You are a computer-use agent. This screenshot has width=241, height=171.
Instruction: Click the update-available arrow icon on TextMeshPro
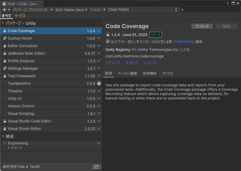(99, 83)
